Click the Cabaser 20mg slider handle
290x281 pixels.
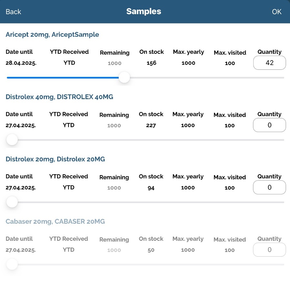point(12,265)
